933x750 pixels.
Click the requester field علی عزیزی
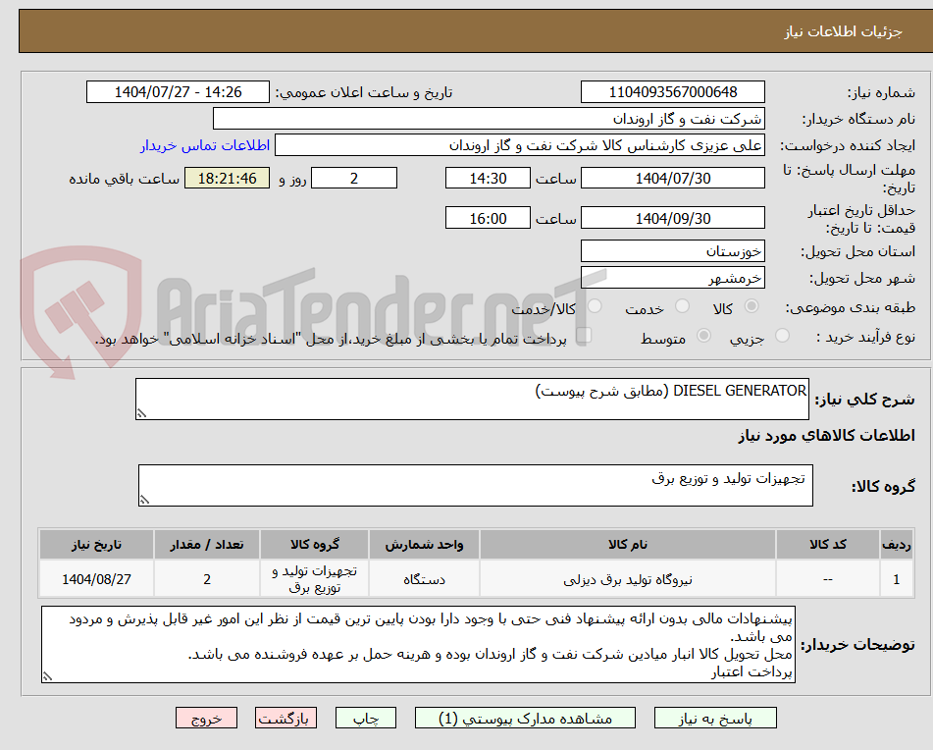(x=519, y=146)
